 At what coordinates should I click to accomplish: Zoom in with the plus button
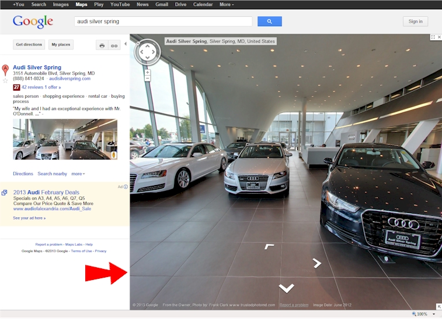[147, 73]
